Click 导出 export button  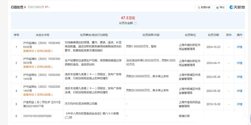click(x=220, y=7)
